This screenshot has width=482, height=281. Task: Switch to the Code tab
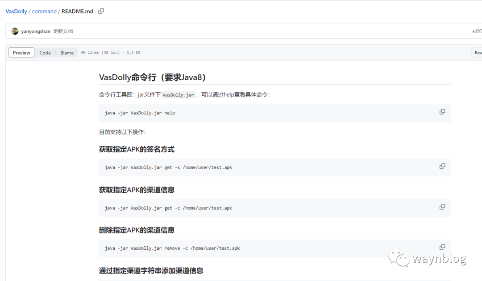click(45, 53)
